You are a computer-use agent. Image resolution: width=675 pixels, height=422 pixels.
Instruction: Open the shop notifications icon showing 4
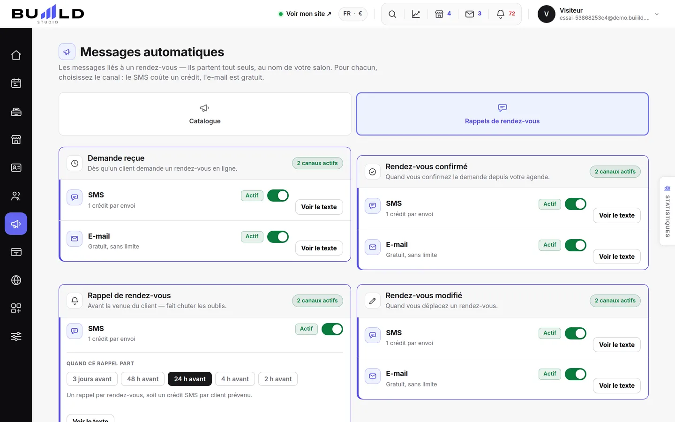pos(443,14)
